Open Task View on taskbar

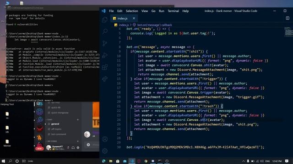click(24, 161)
